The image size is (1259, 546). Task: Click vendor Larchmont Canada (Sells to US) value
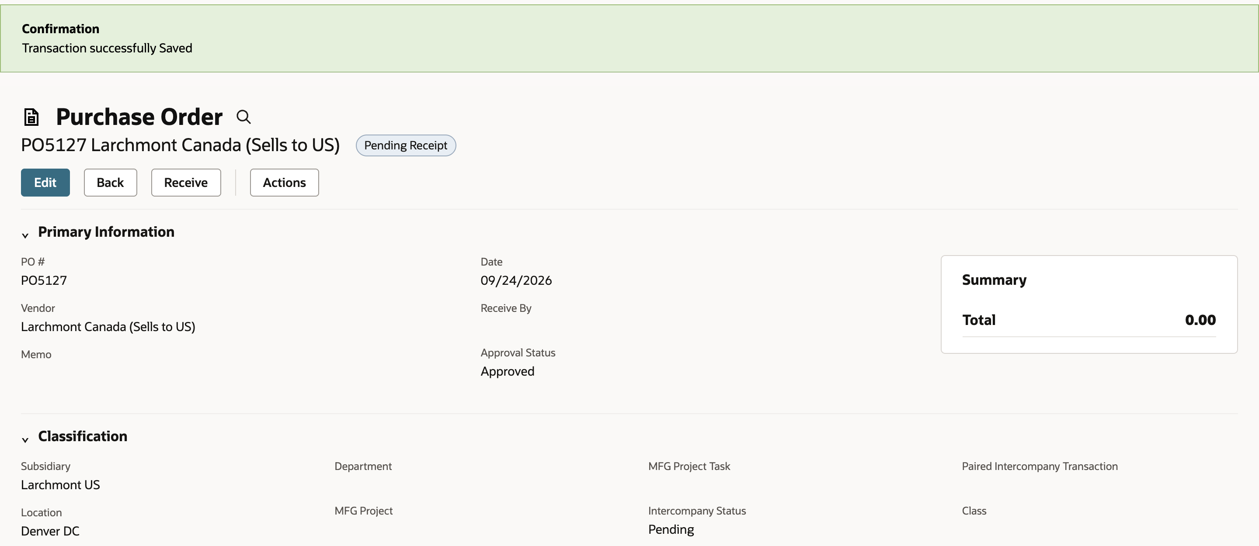point(108,327)
